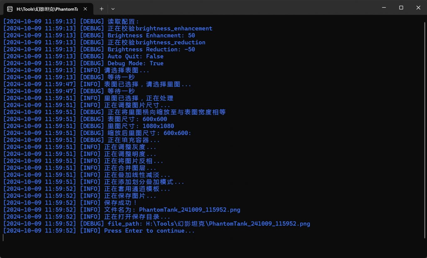Click "Brightness Reduction: -50" text
427x258 pixels.
(151, 49)
